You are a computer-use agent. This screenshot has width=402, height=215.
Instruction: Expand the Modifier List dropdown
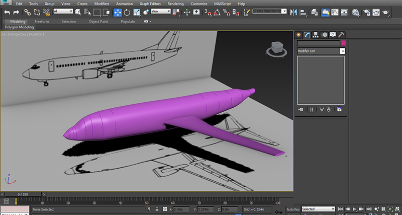tap(321, 51)
